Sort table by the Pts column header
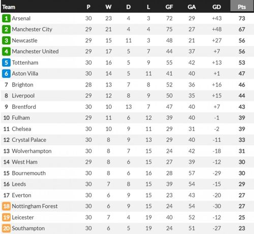The image size is (254, 234). 242,7
